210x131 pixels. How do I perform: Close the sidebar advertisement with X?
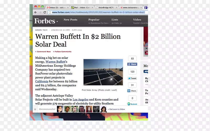pos(146,48)
